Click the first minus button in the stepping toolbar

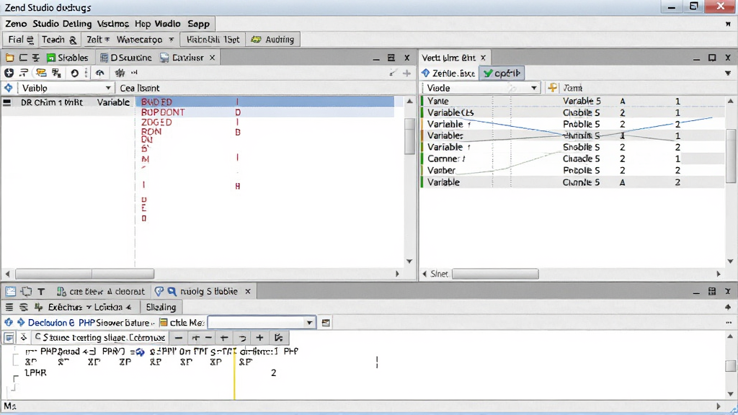(179, 338)
